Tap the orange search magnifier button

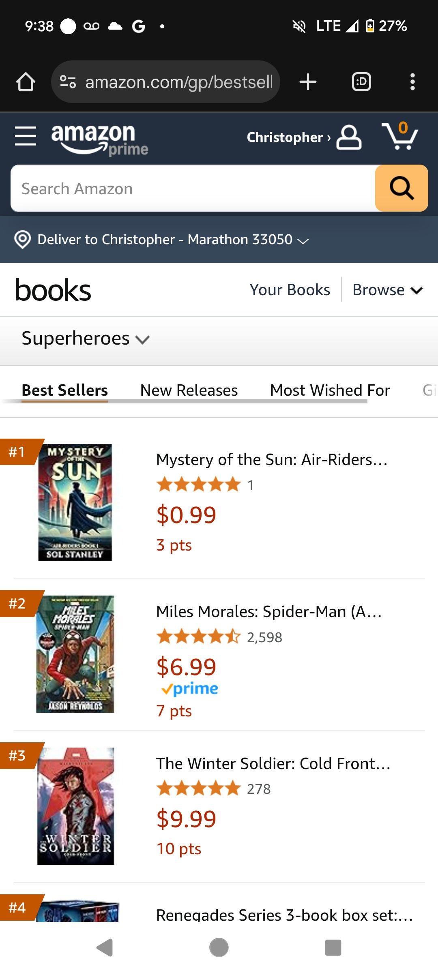(x=401, y=188)
